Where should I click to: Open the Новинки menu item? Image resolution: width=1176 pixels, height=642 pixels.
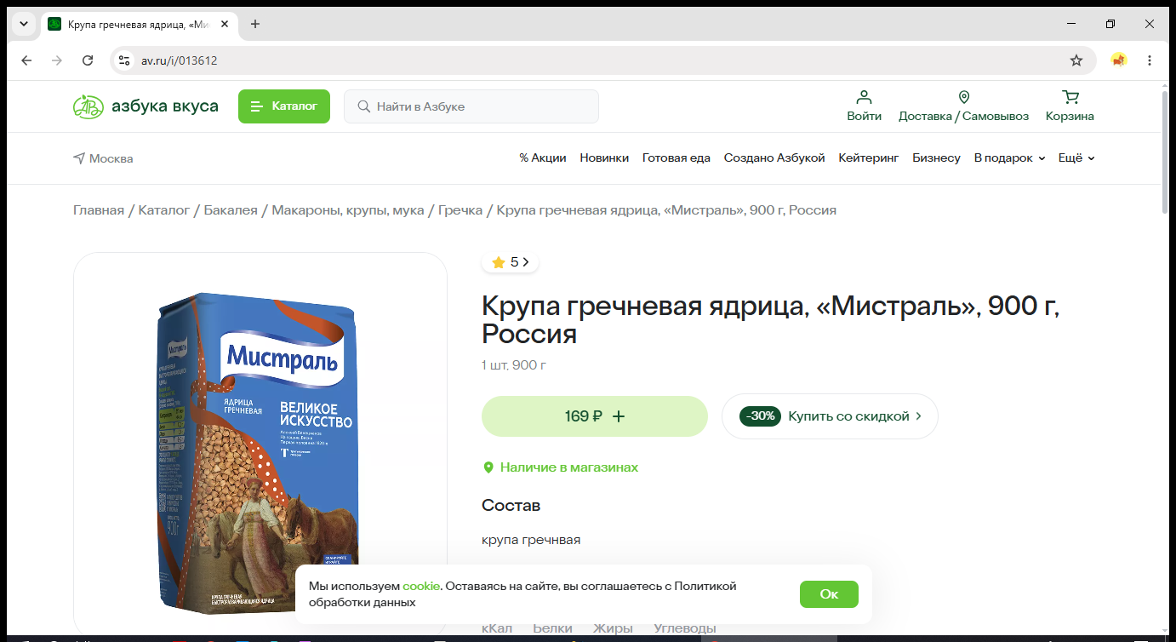604,158
